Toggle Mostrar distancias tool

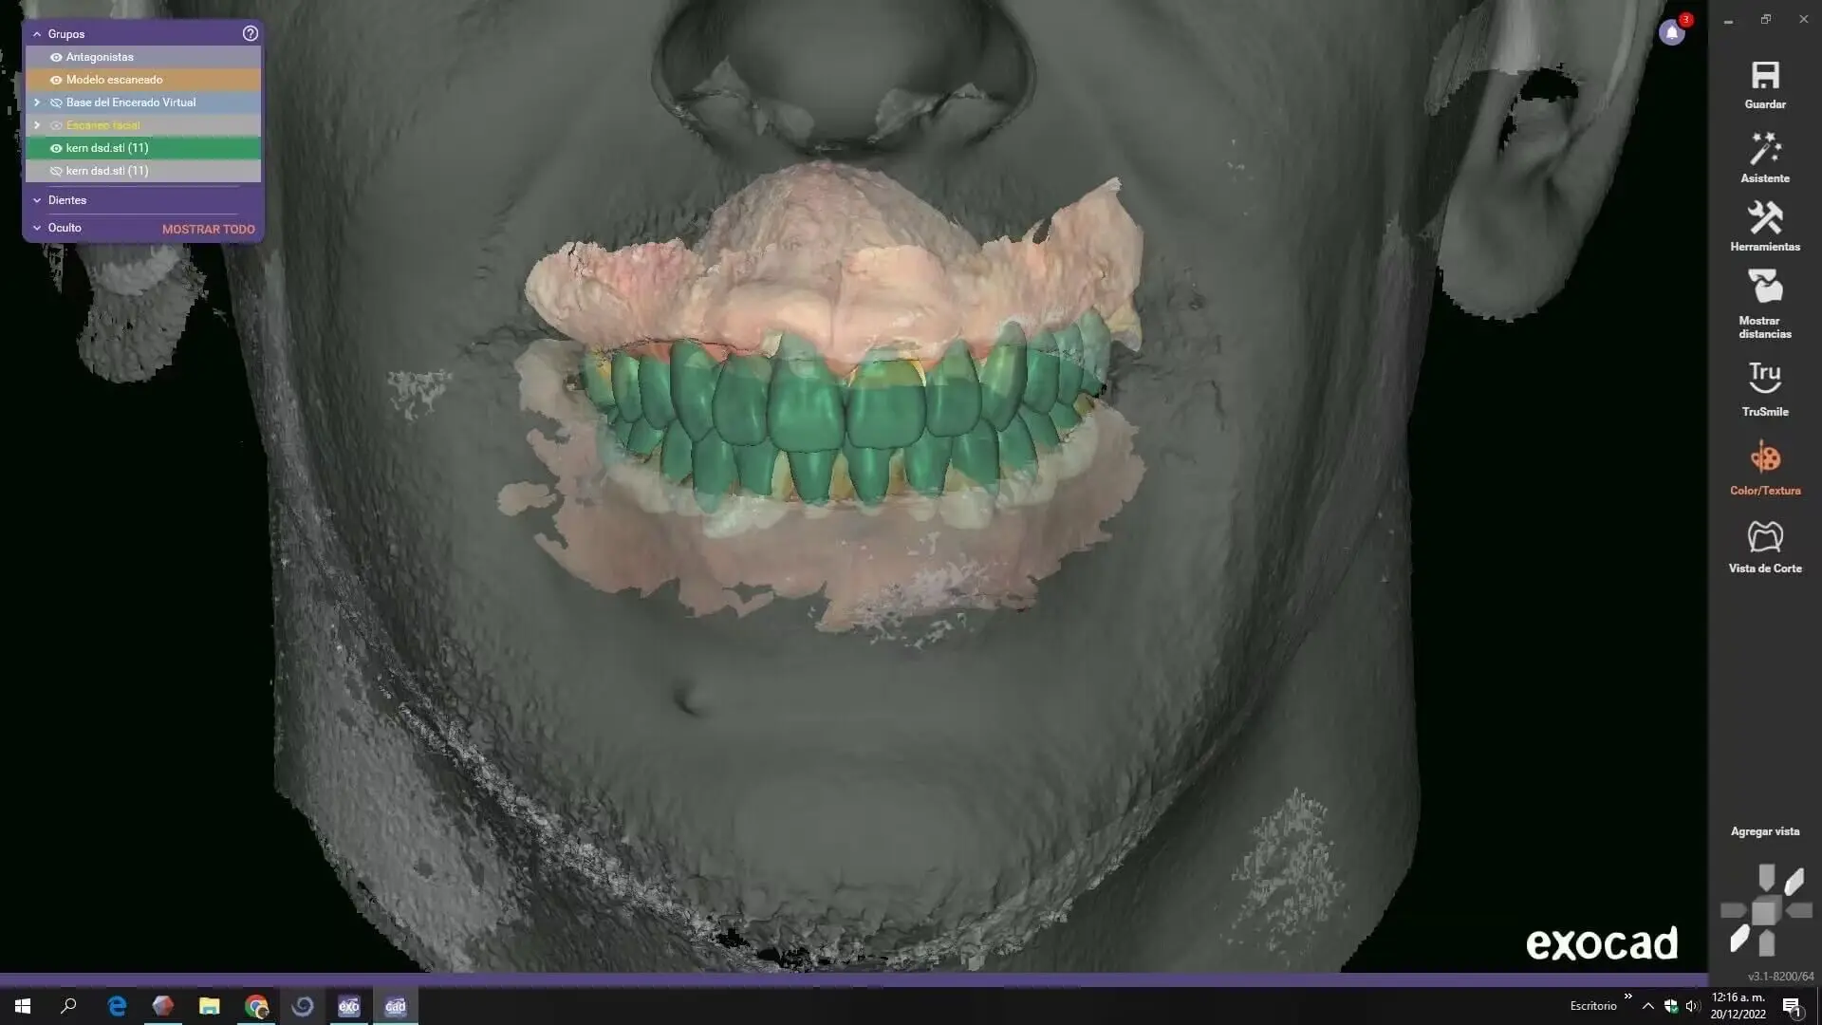[1765, 289]
